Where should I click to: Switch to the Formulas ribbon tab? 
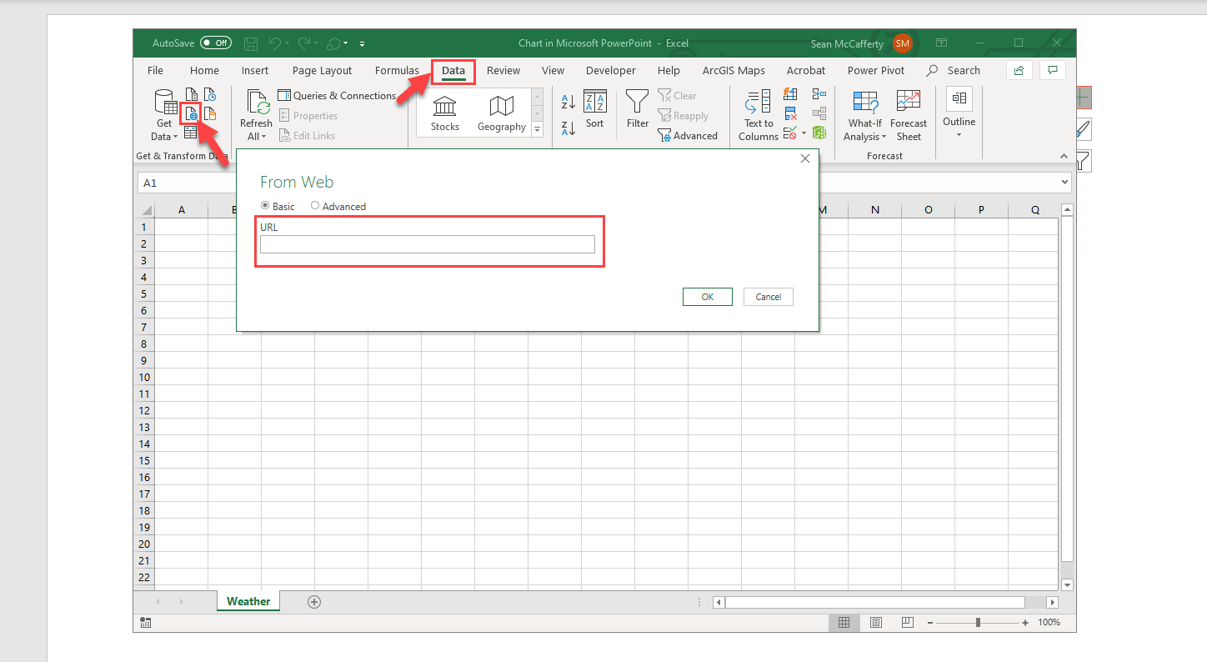click(397, 71)
